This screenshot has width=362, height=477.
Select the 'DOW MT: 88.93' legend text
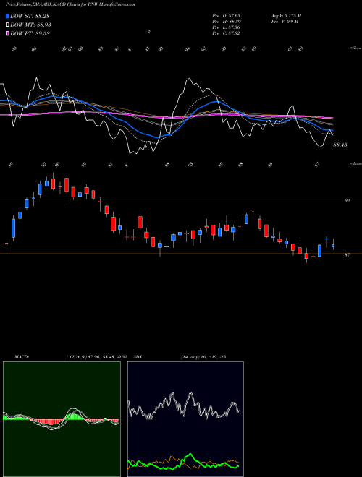pyautogui.click(x=30, y=25)
